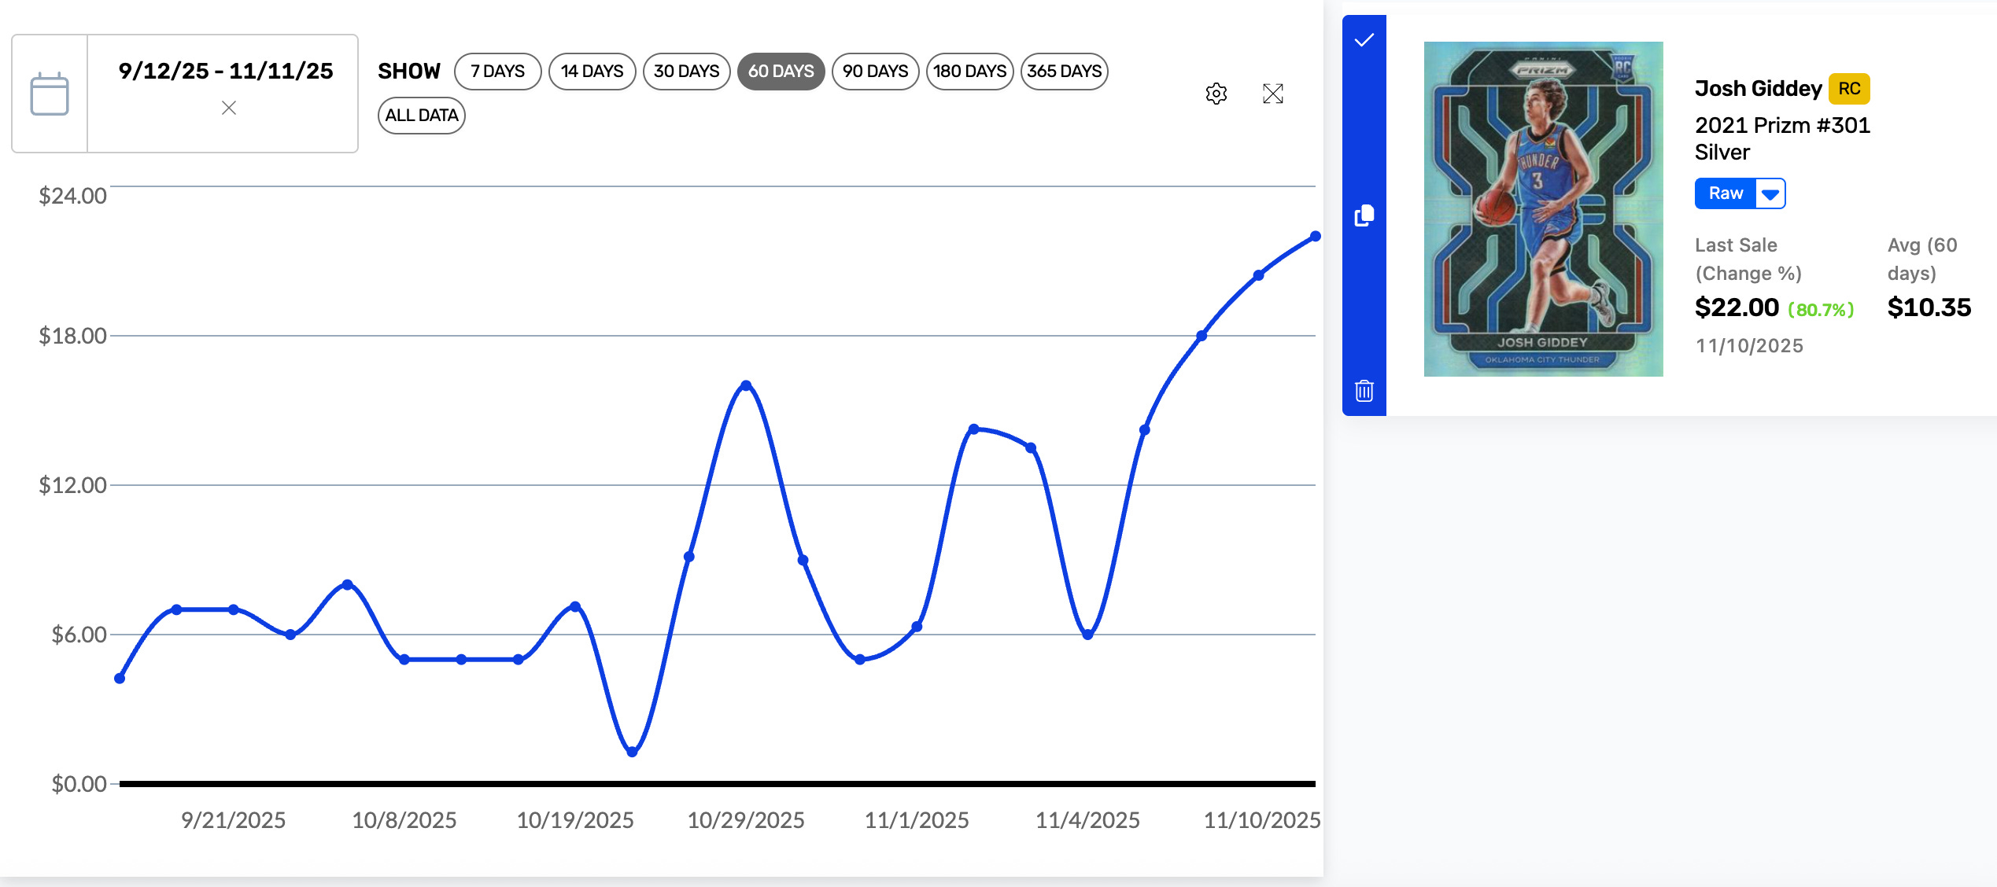The height and width of the screenshot is (887, 1997).
Task: Open the Josh Giddey Prizm card image
Action: (x=1543, y=208)
